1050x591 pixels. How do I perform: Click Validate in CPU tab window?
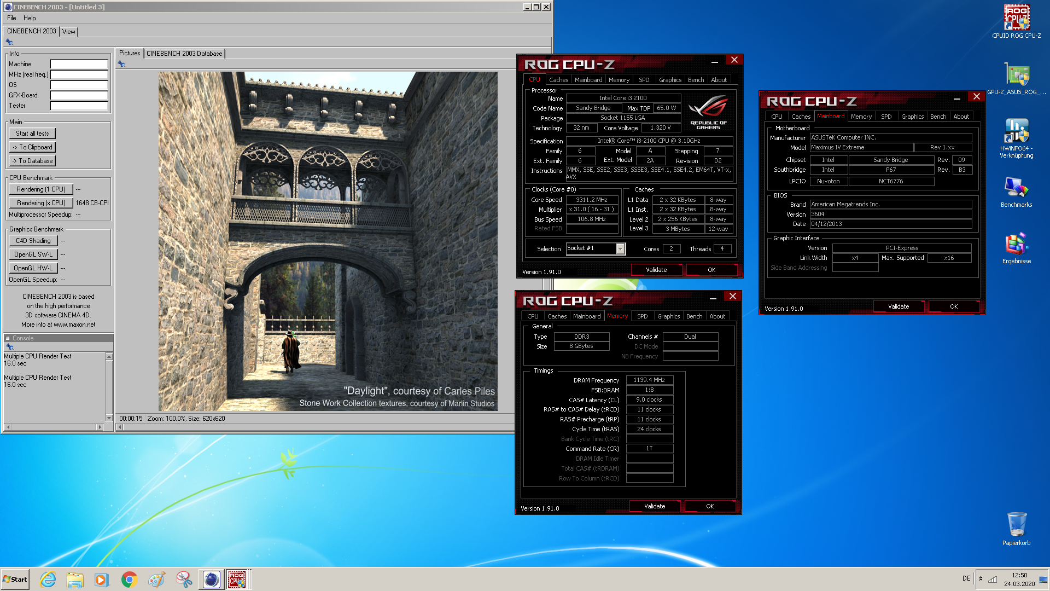[656, 270]
